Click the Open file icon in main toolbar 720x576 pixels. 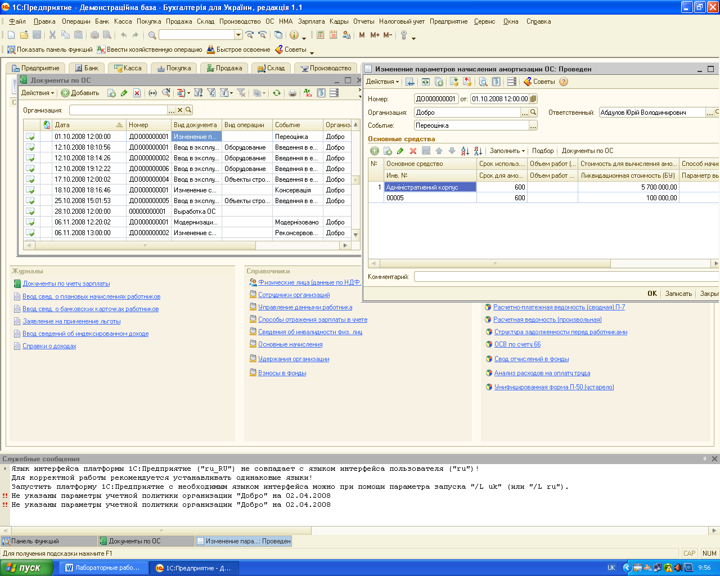(x=24, y=35)
